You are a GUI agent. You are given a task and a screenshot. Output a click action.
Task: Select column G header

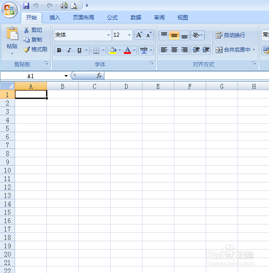point(222,86)
